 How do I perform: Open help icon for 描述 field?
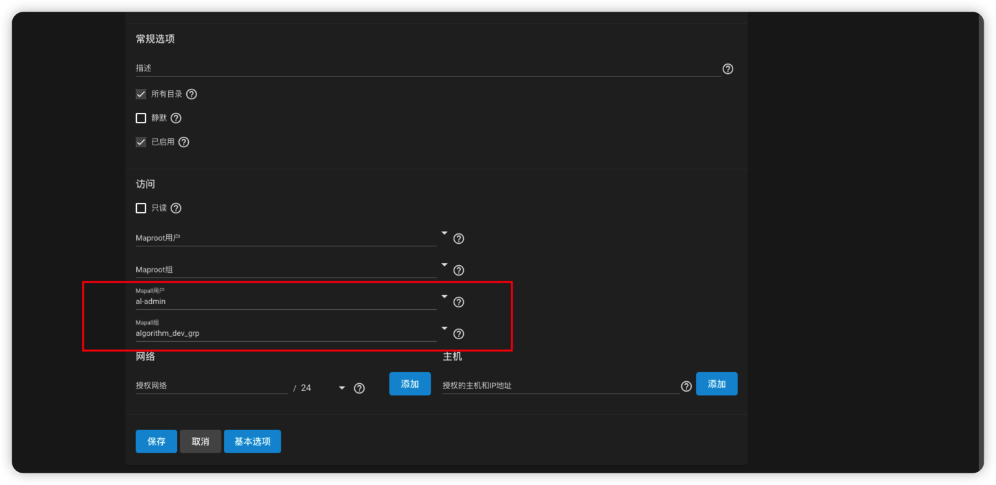[727, 69]
